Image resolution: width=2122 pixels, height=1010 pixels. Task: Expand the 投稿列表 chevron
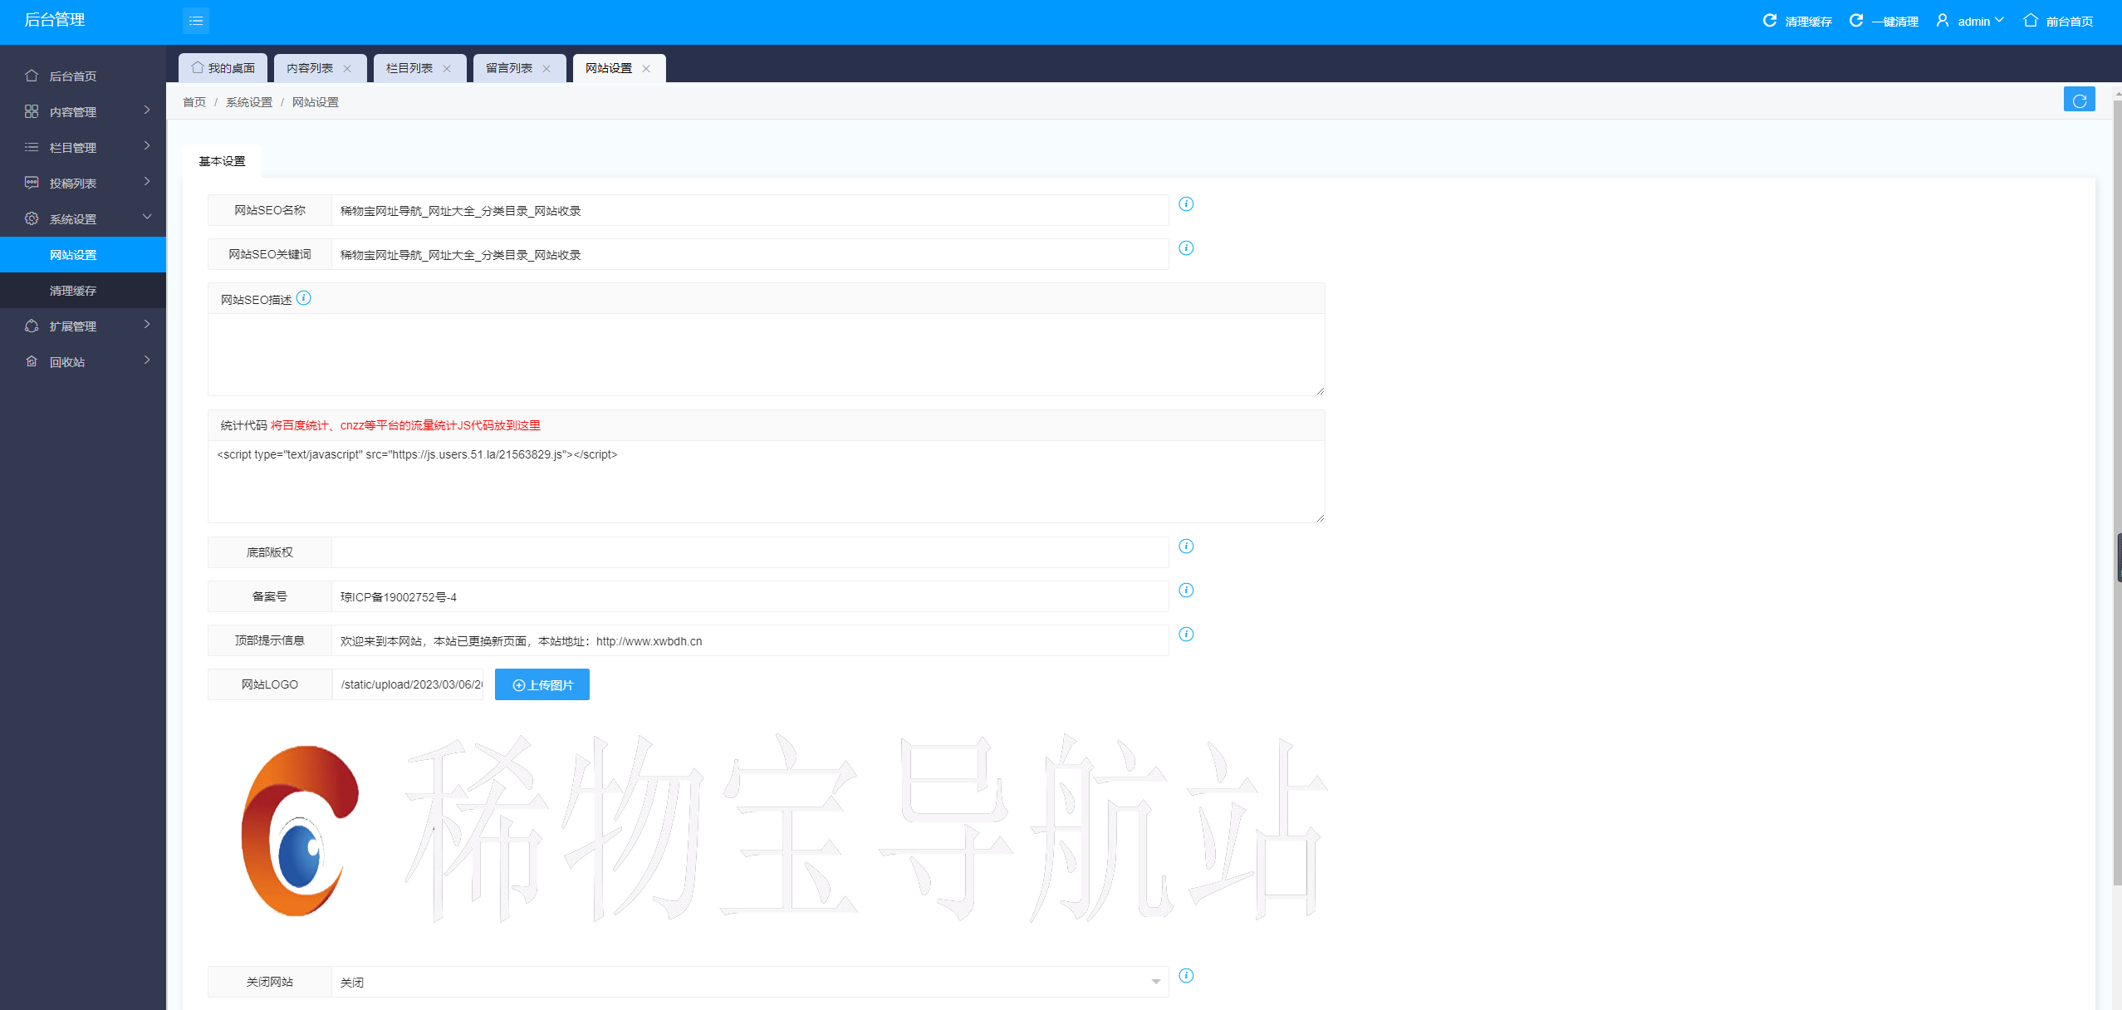click(x=147, y=182)
